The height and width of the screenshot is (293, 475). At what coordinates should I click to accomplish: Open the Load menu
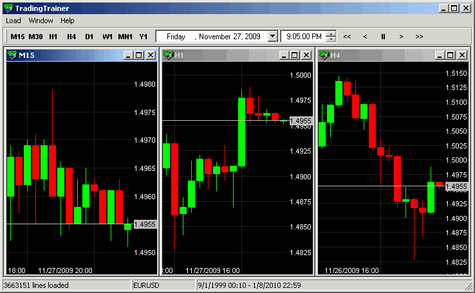click(x=14, y=21)
